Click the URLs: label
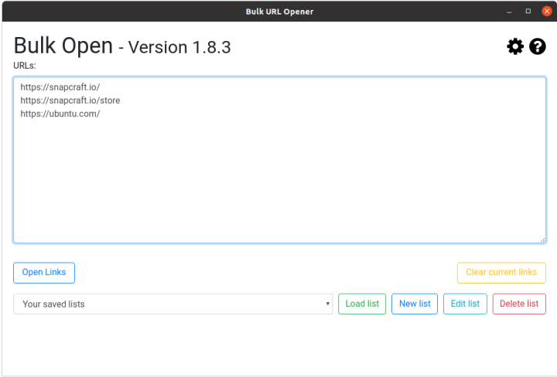 coord(25,66)
